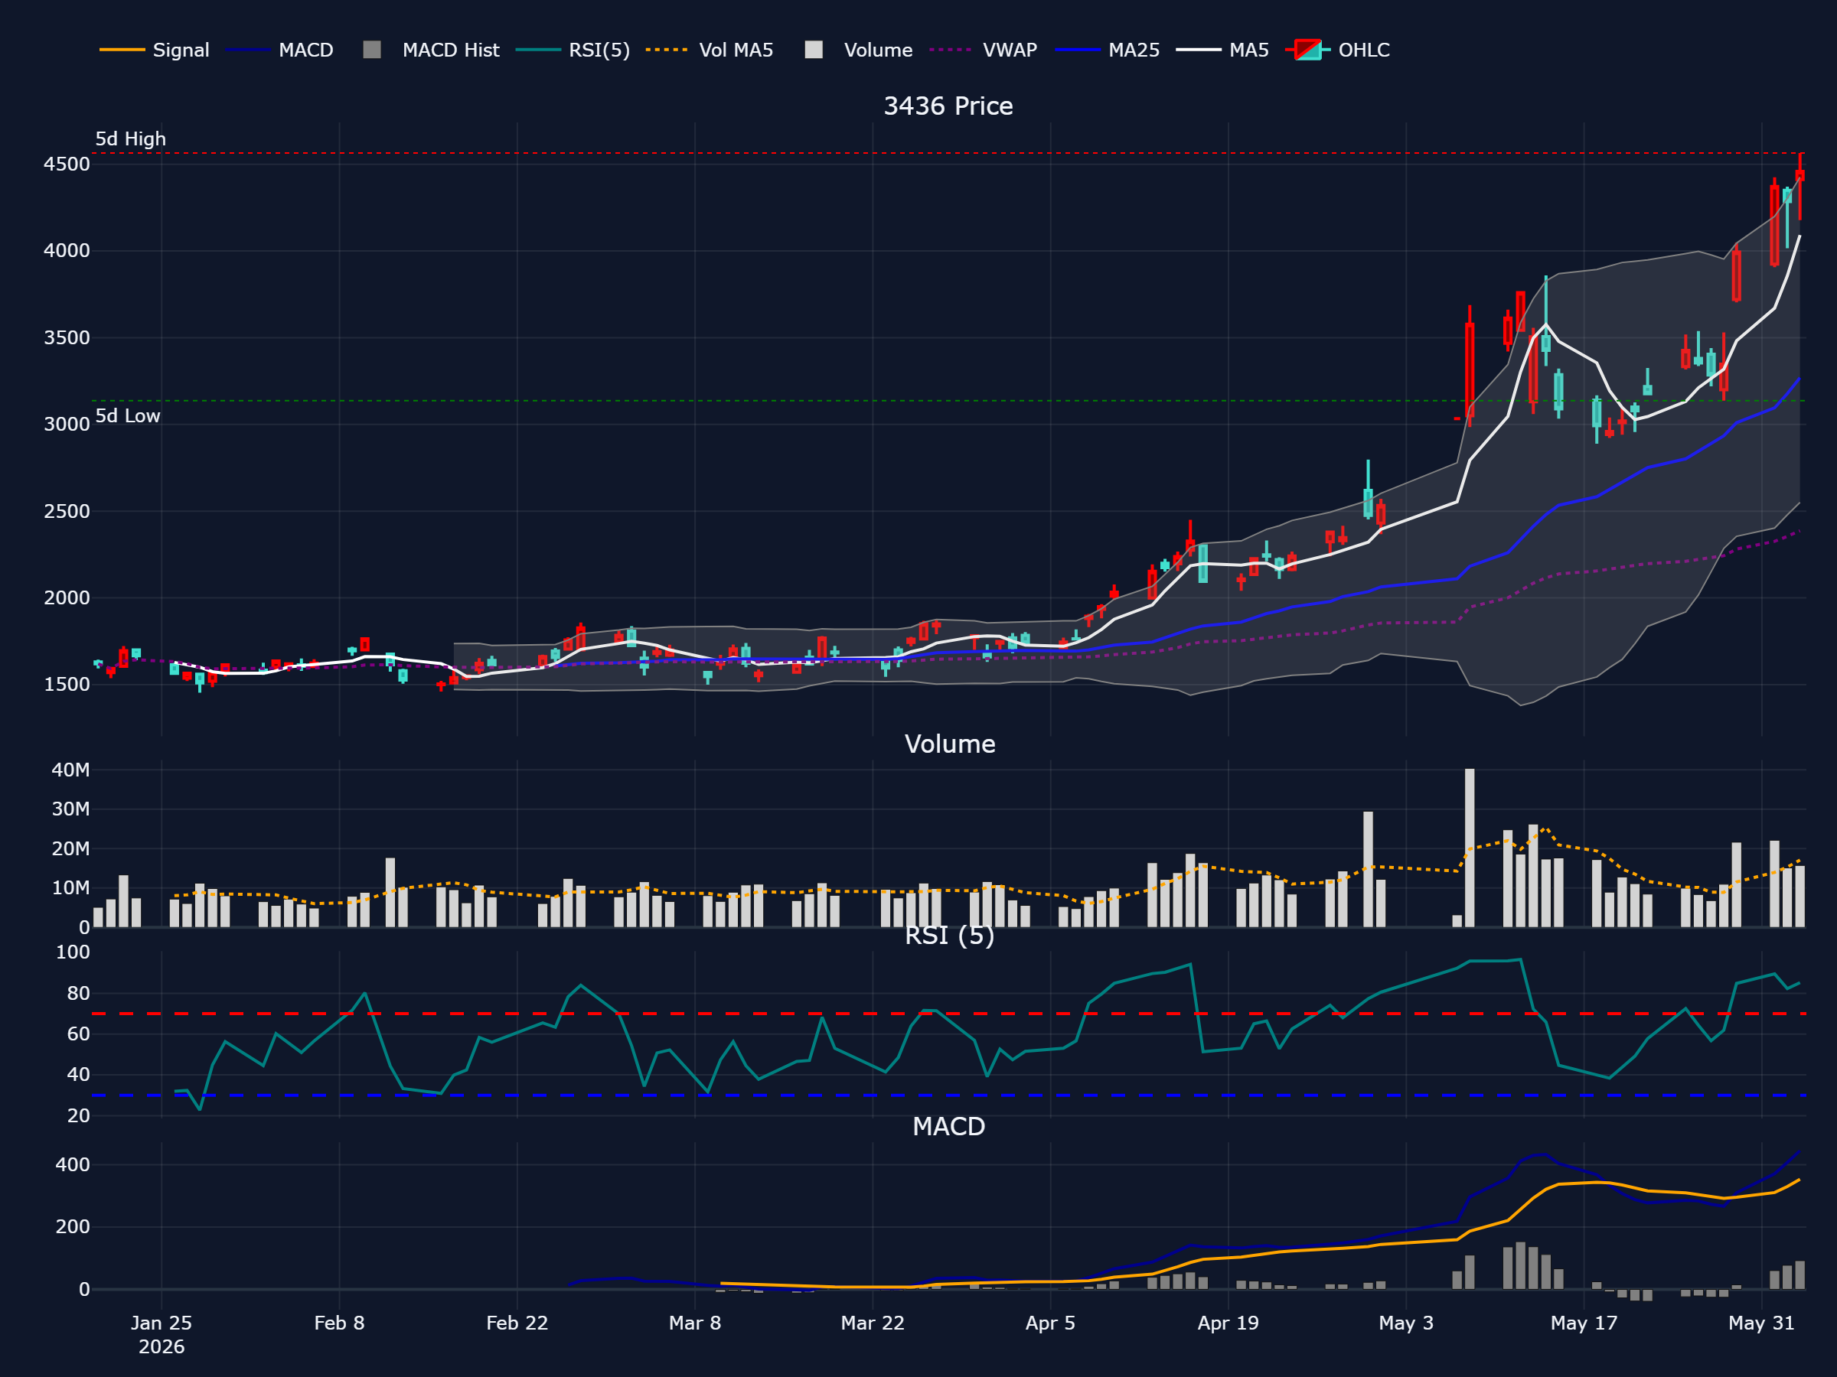Viewport: 1837px width, 1377px height.
Task: Click the MACD axis label 400
Action: (73, 1164)
